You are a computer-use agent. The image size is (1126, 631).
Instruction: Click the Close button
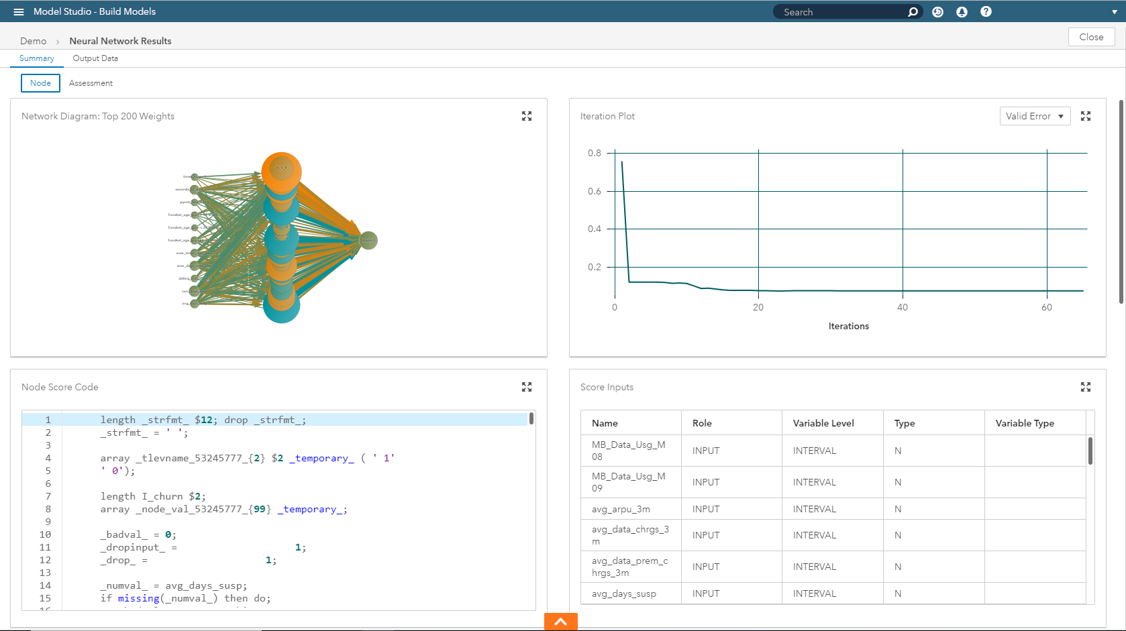point(1091,37)
